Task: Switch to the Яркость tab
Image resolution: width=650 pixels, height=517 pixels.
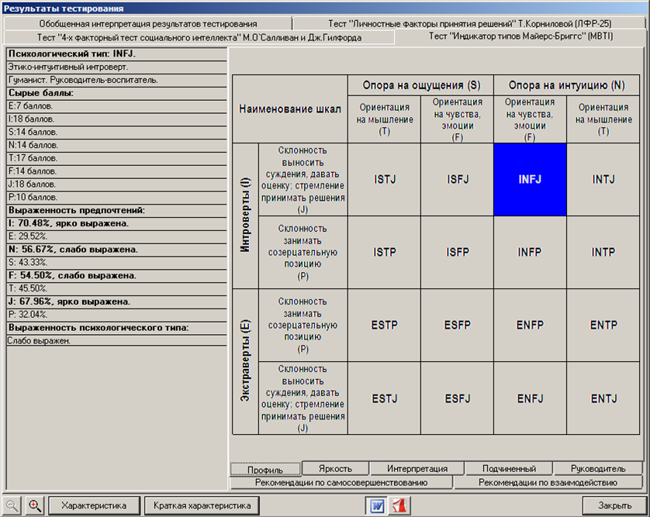Action: coord(335,468)
